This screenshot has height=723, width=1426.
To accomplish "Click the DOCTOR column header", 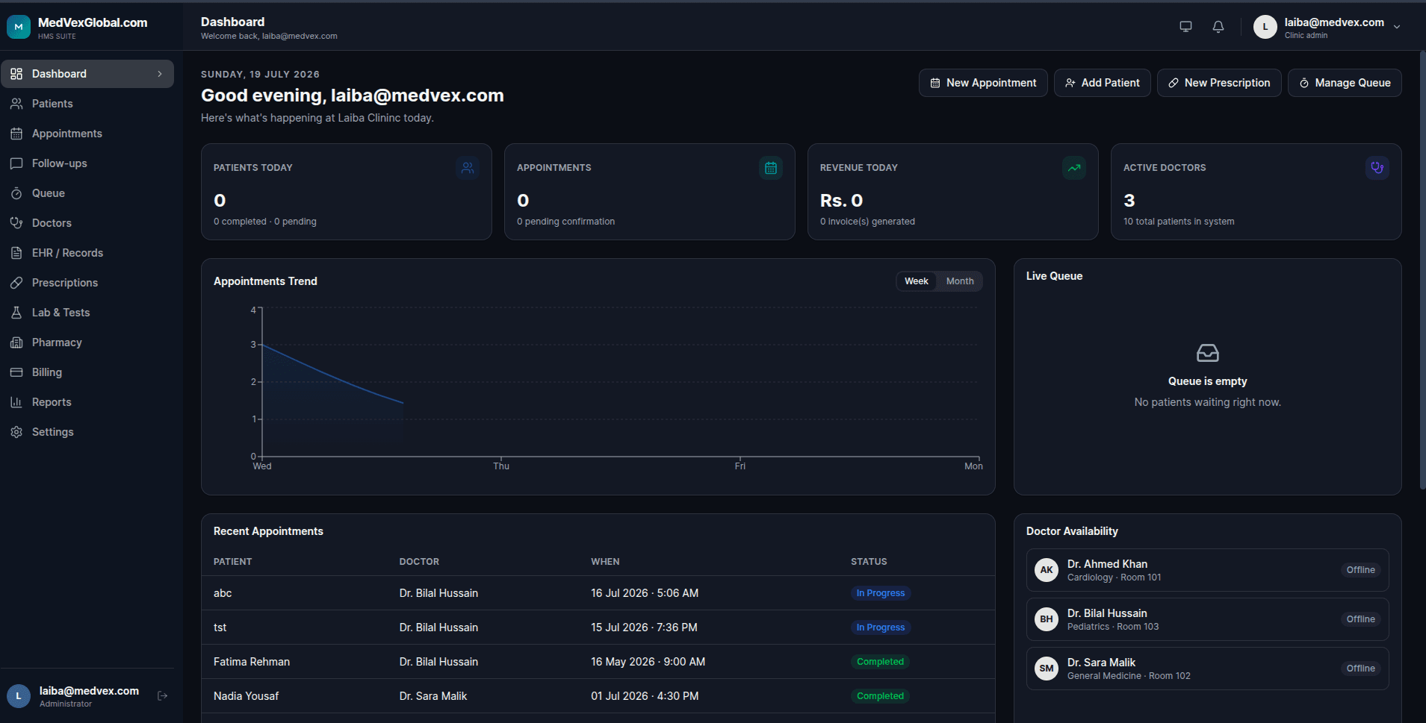I will coord(419,562).
